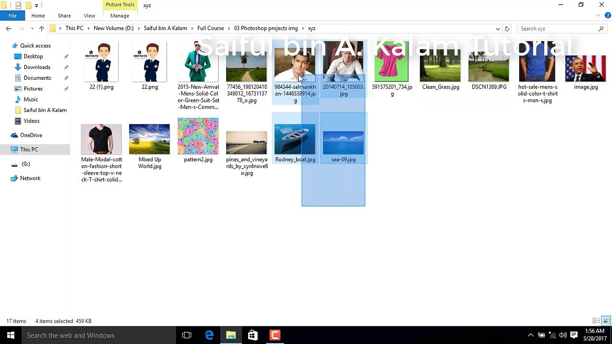Select Quick access in the navigation pane
This screenshot has height=344, width=612.
tap(35, 46)
